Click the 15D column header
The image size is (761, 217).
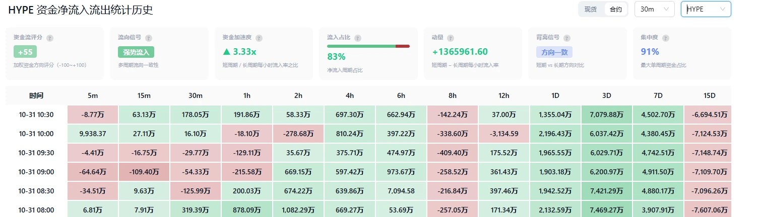tap(710, 95)
